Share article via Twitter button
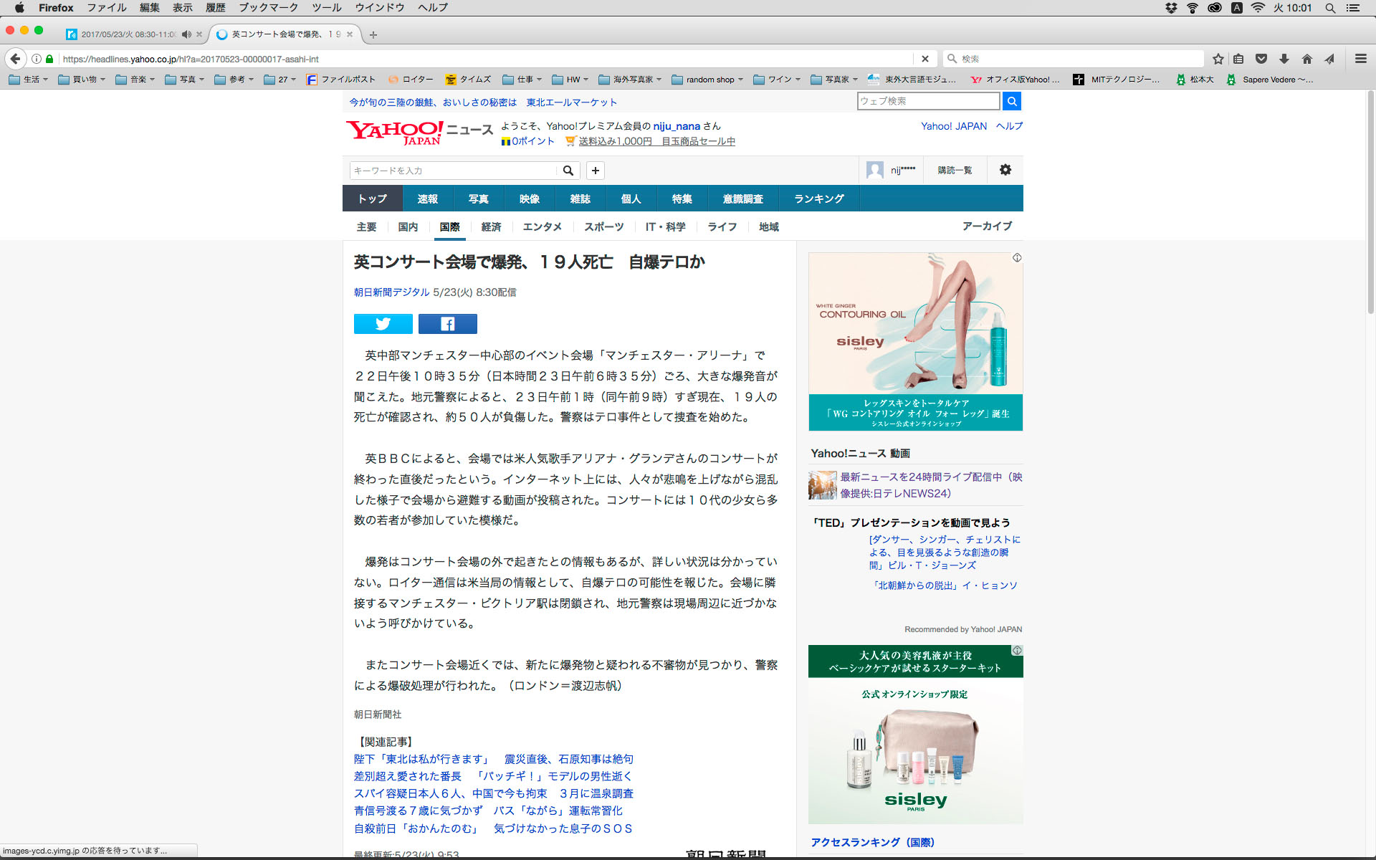This screenshot has height=860, width=1376. (383, 324)
